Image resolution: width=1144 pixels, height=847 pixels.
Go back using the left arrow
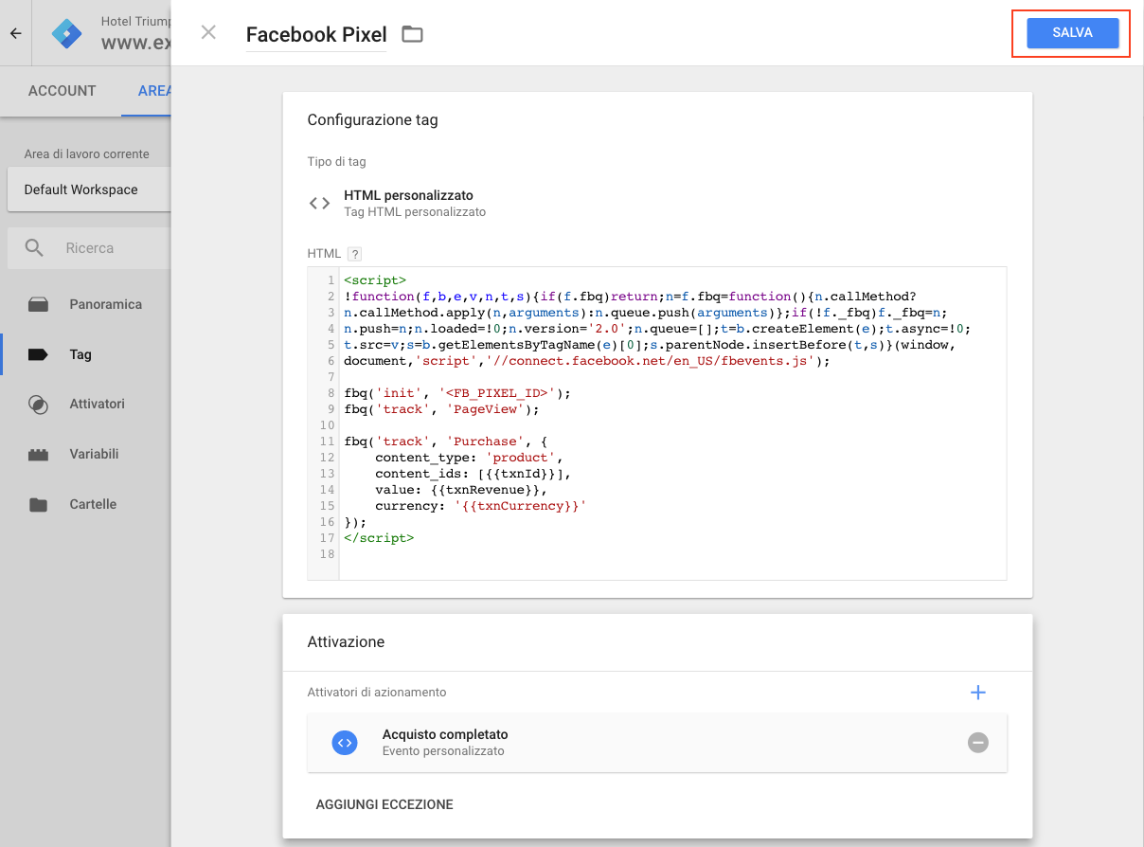tap(15, 33)
